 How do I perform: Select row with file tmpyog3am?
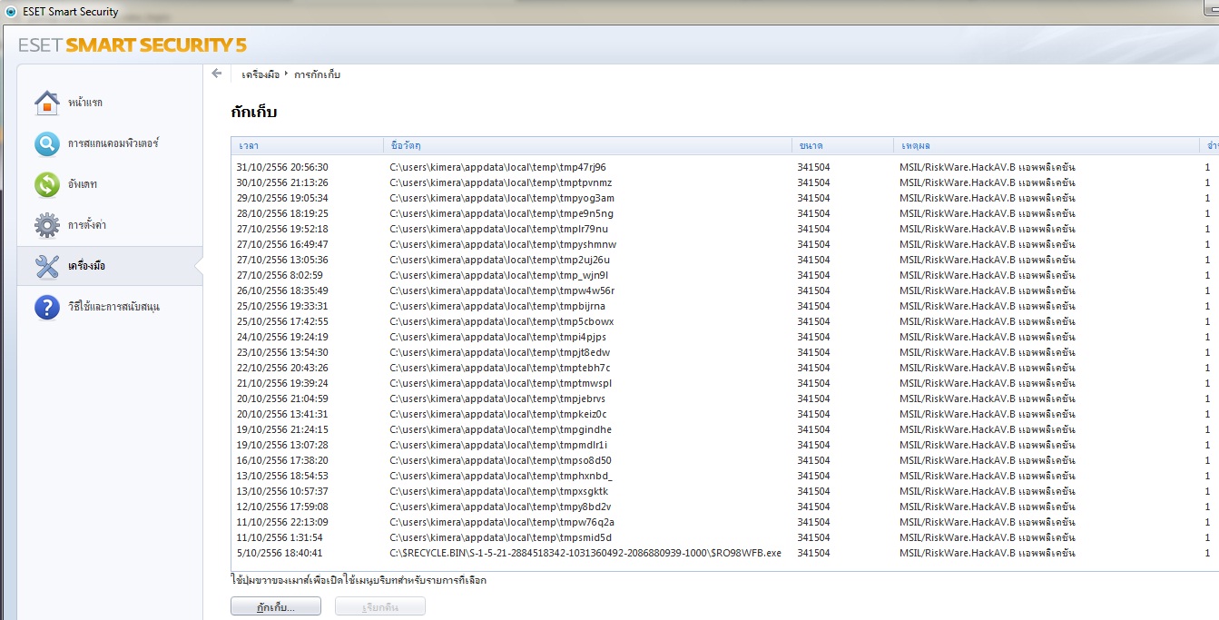click(x=724, y=198)
